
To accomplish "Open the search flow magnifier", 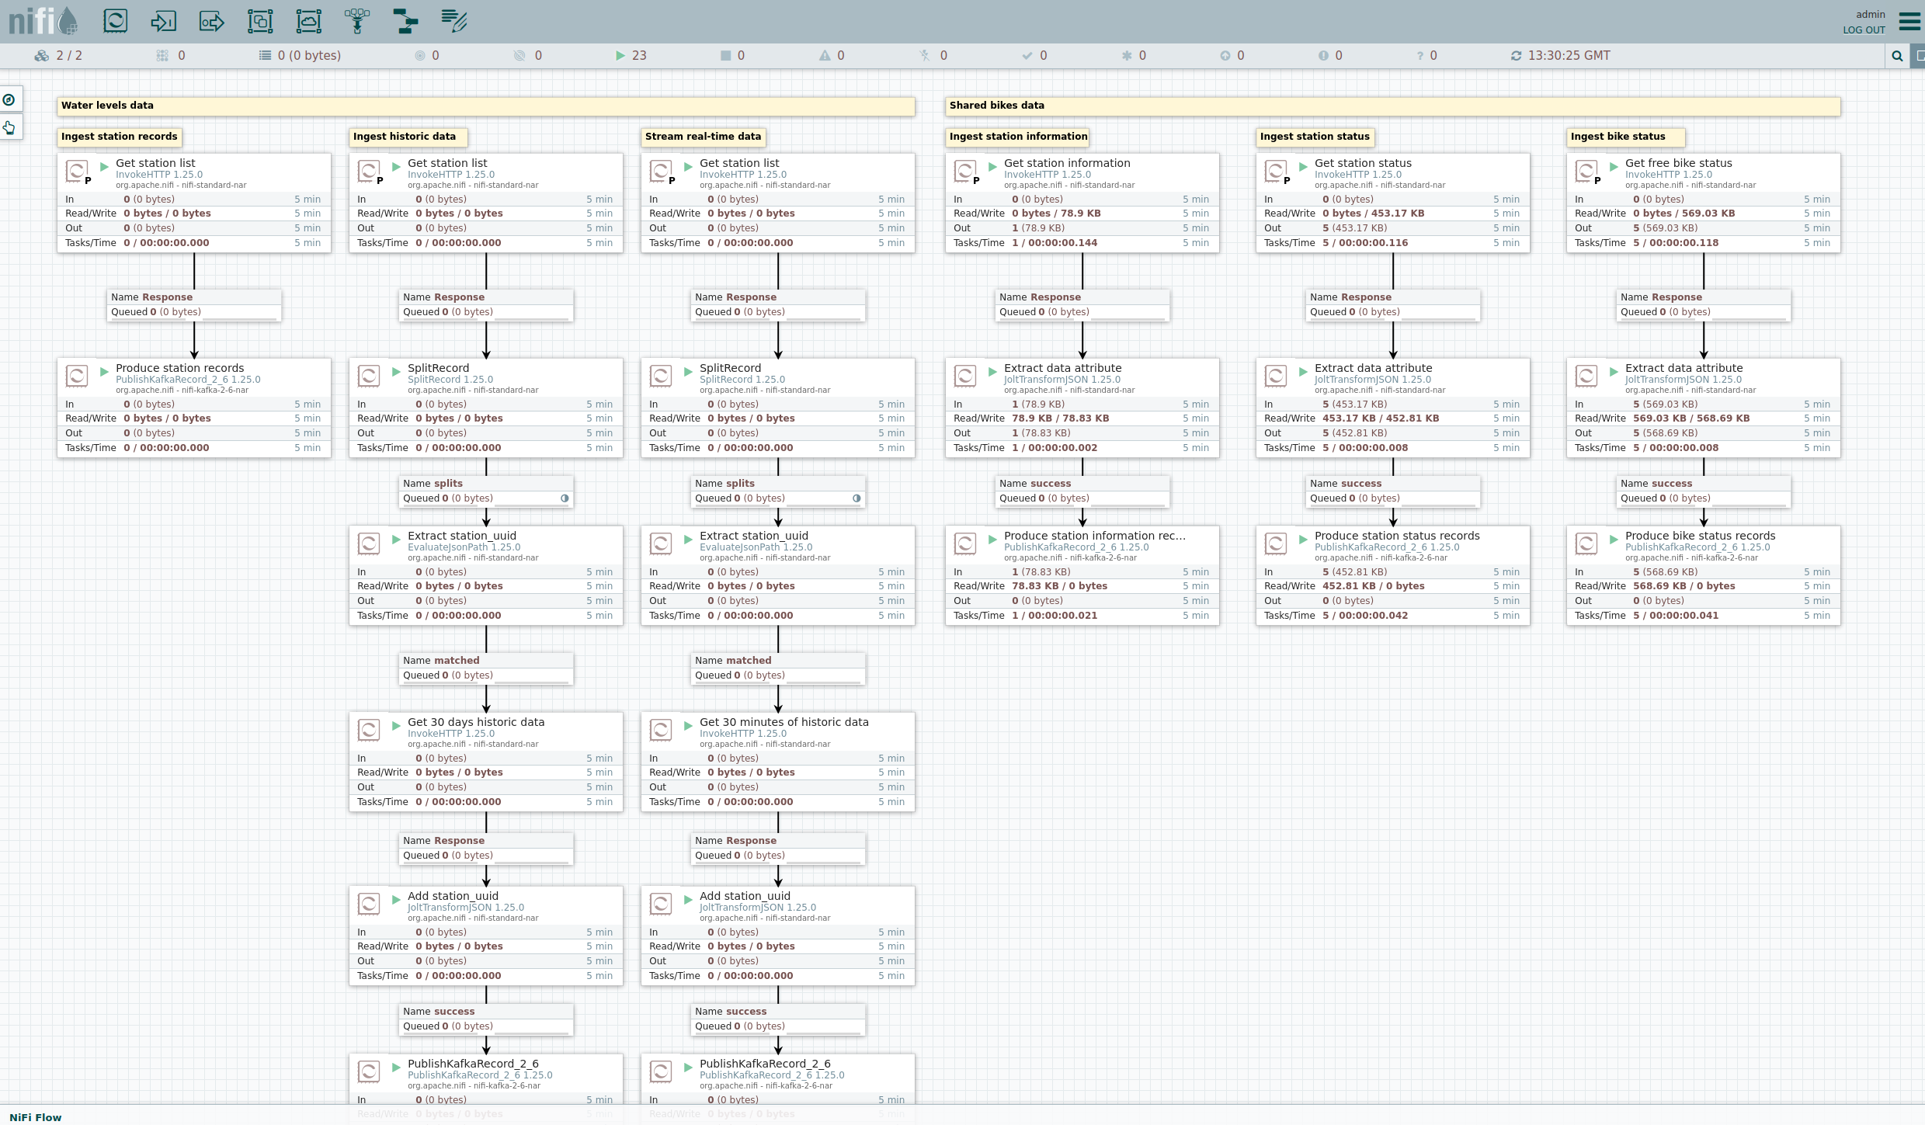I will [1897, 56].
